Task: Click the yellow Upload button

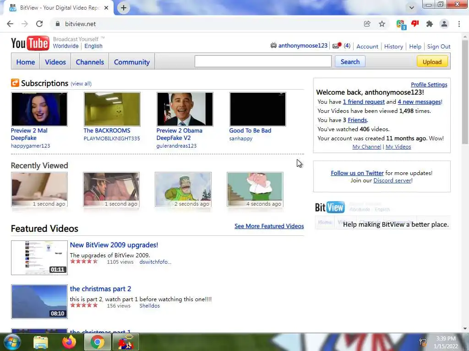Action: pyautogui.click(x=432, y=62)
